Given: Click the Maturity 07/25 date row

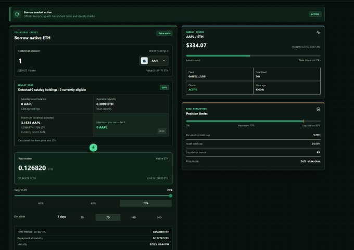Looking at the screenshot, I should tap(93, 244).
